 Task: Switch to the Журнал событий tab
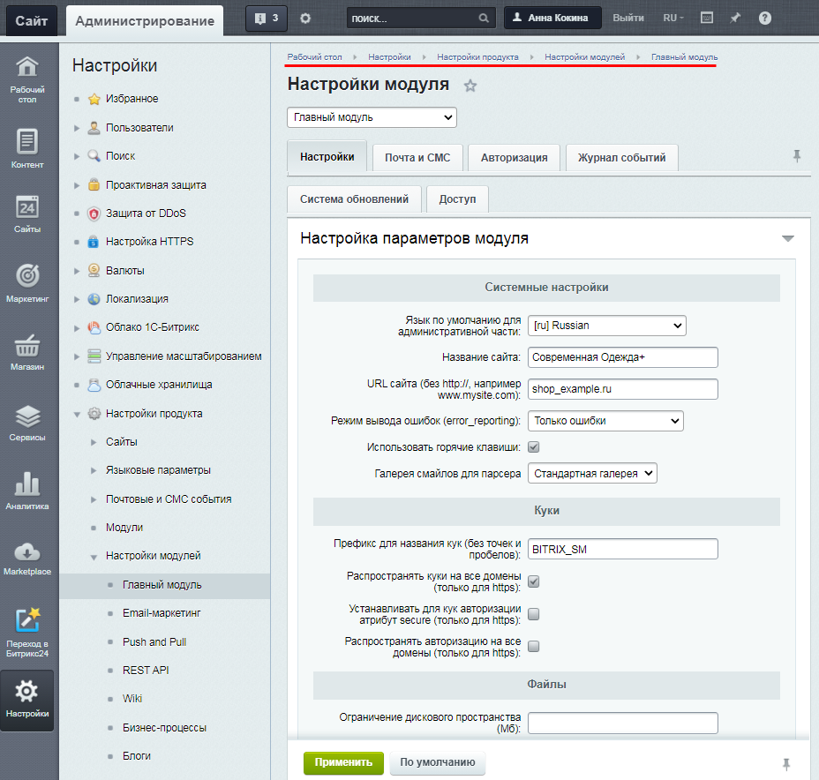click(621, 158)
